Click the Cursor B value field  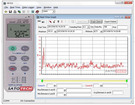[96, 86]
